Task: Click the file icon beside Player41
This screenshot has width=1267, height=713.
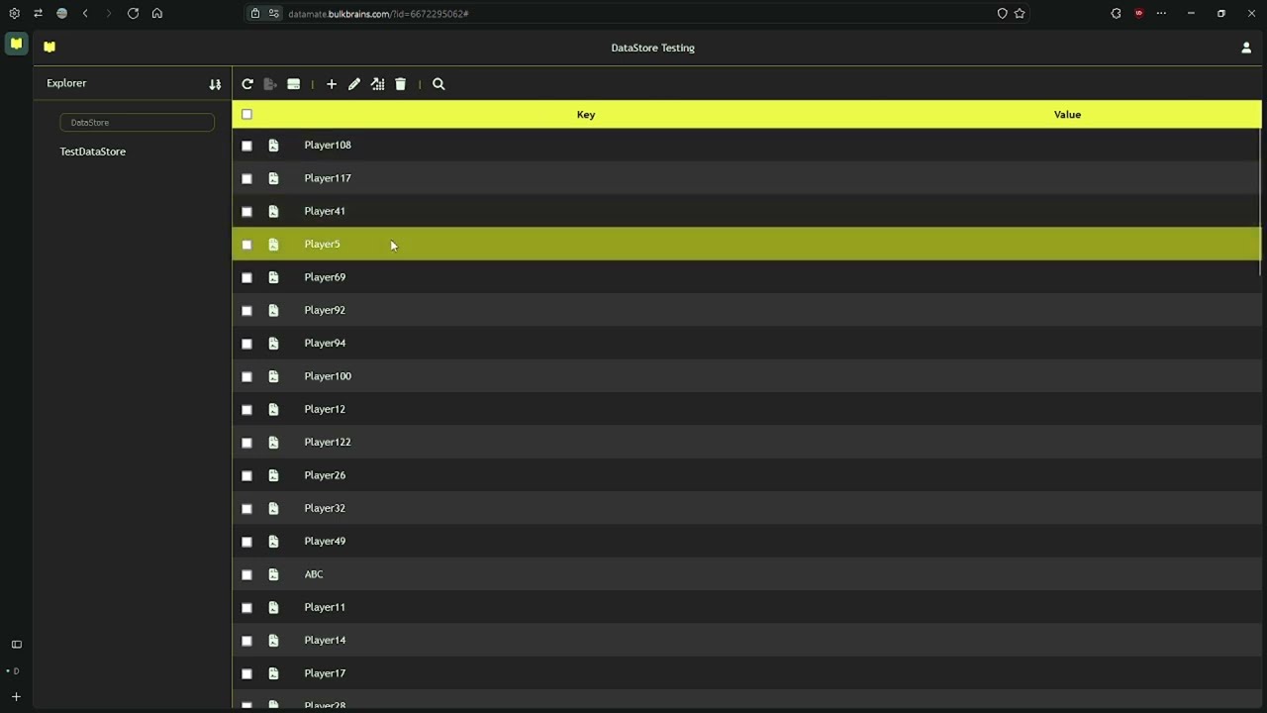Action: coord(273,211)
